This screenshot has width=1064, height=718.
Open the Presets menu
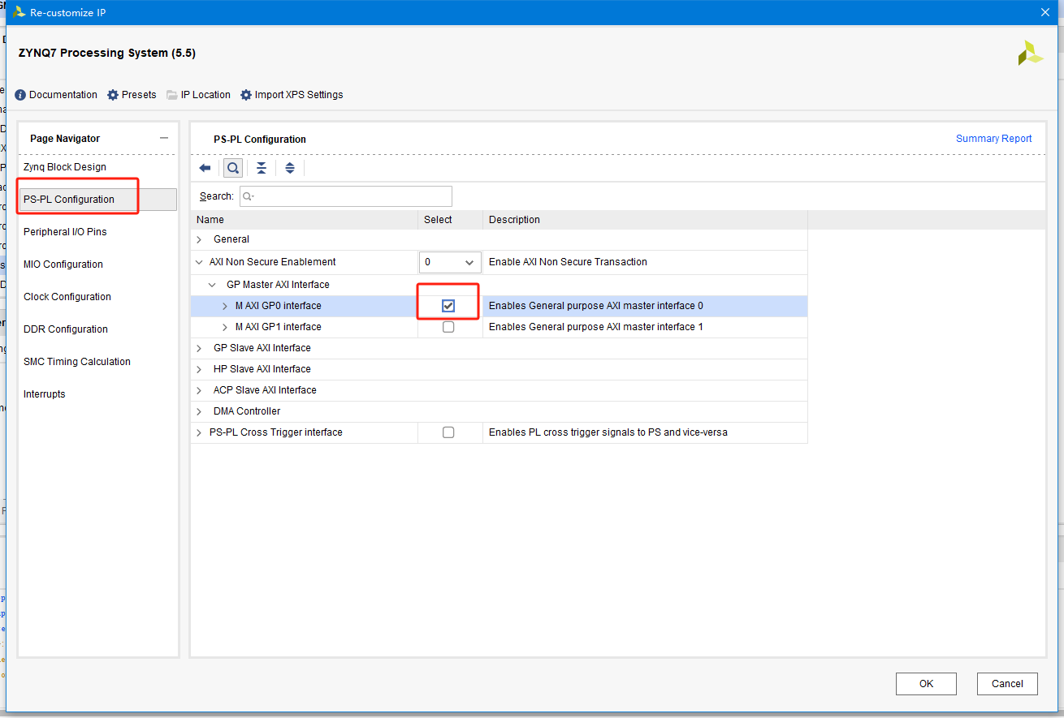click(x=139, y=95)
